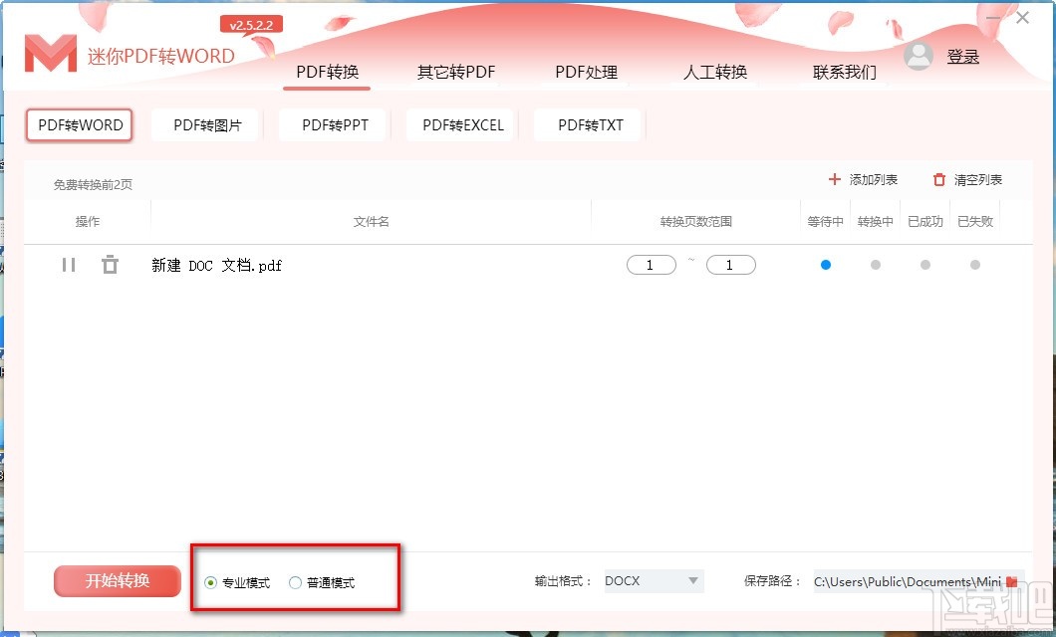Screen dimensions: 1056x637
Task: Click the 已成功 status dot
Action: click(925, 265)
